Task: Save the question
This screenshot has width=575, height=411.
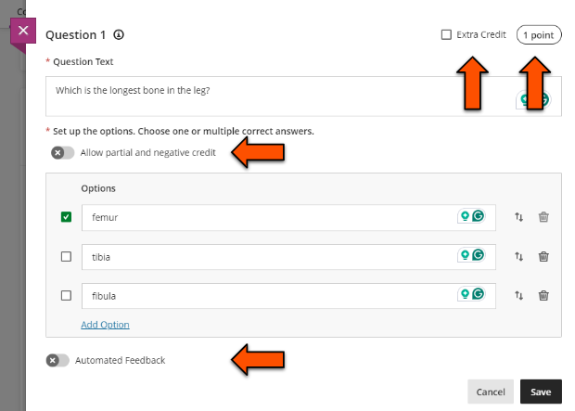Action: (540, 392)
